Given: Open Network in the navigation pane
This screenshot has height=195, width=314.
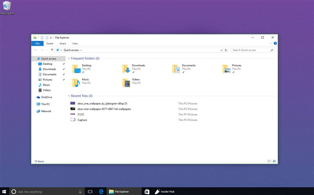Looking at the screenshot, I should (46, 111).
